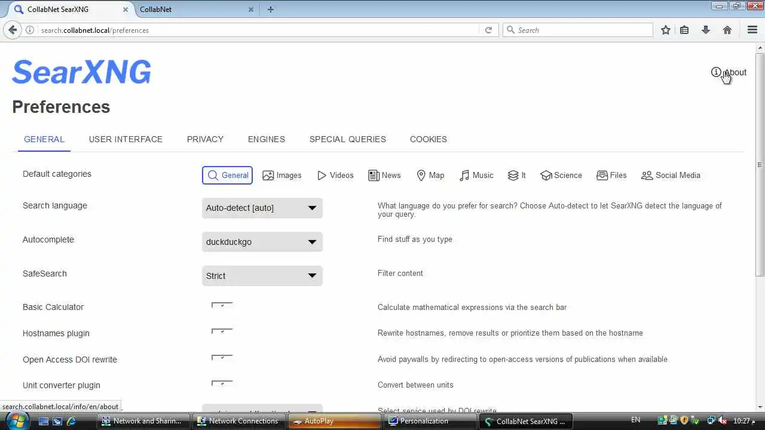Switch to the SPECIAL QUERIES tab
This screenshot has height=430, width=765.
click(x=348, y=139)
